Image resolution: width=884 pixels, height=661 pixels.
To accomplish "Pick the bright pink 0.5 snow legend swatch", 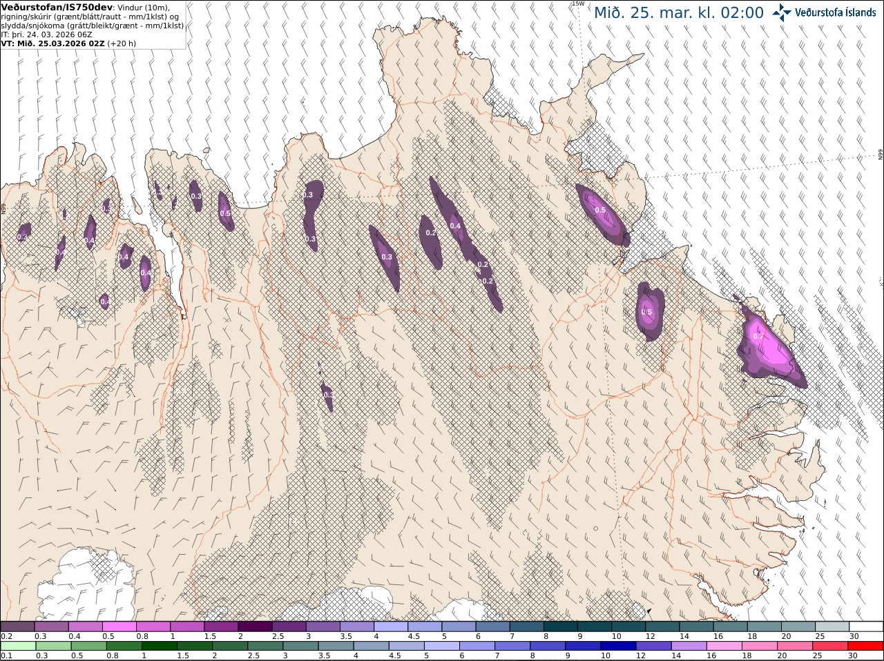I will pyautogui.click(x=119, y=627).
